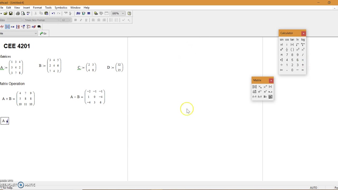This screenshot has height=190, width=338.
Task: Toggle right text alignment
Action: click(104, 20)
